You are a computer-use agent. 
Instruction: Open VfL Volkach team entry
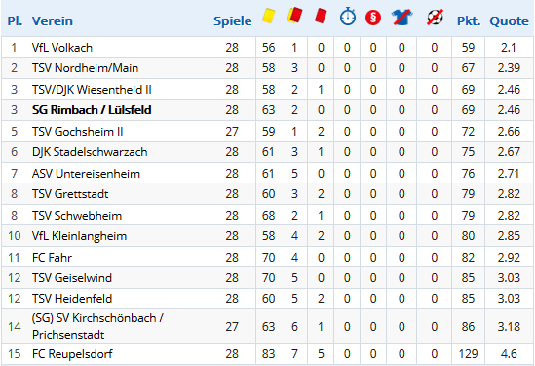62,48
